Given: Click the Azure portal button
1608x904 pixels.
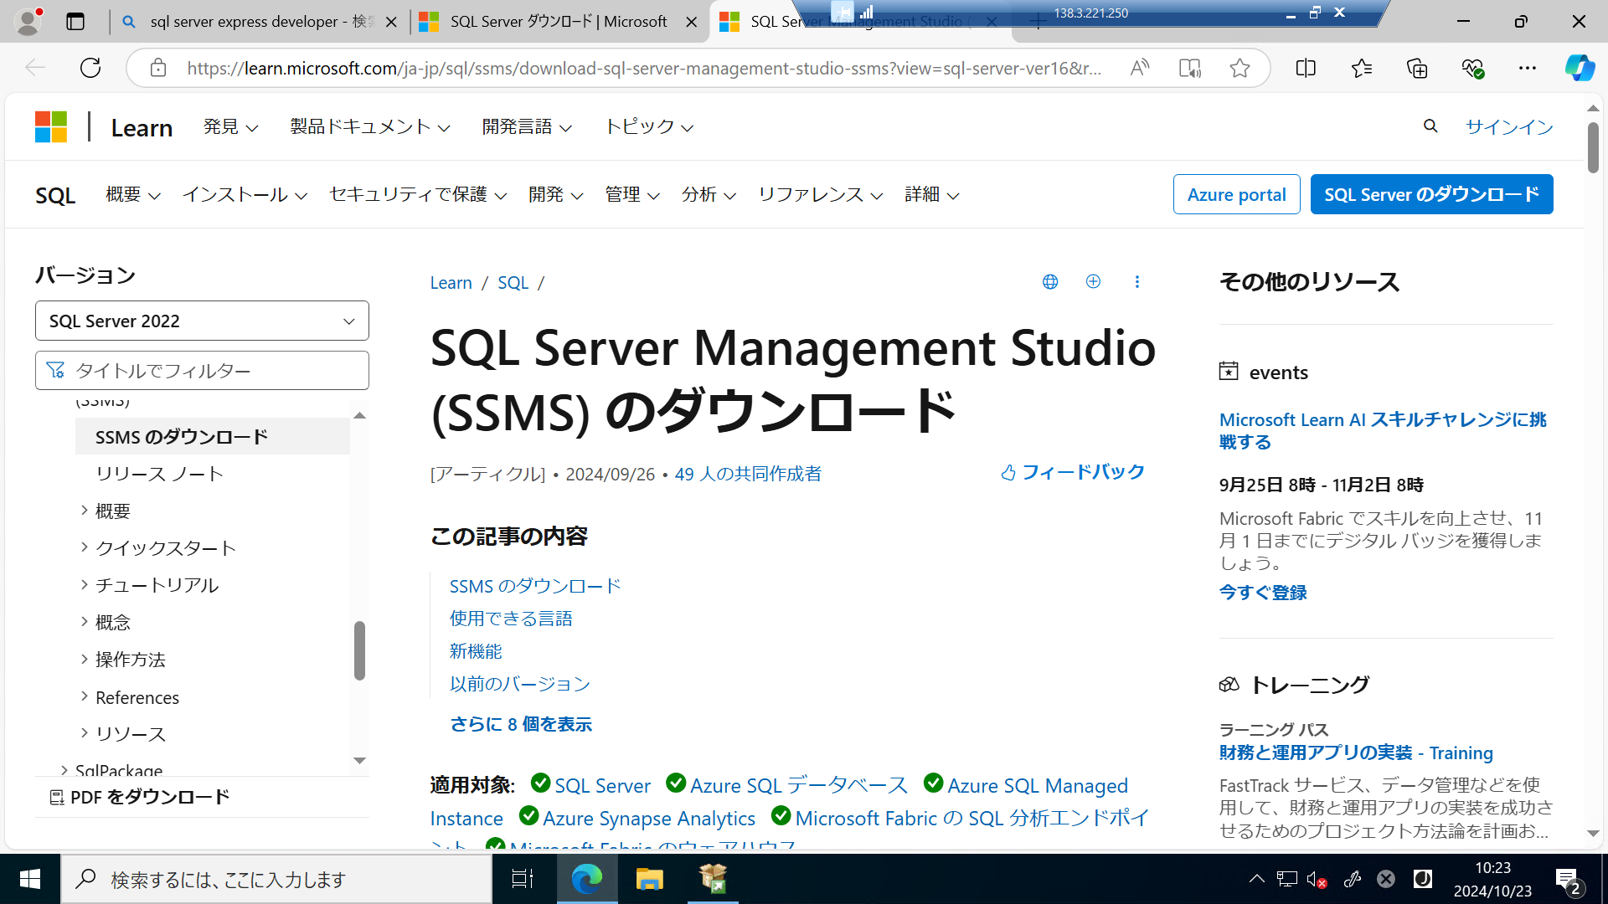Looking at the screenshot, I should tap(1236, 193).
